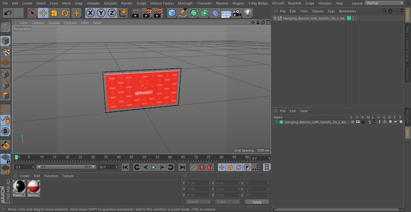Open the Bend deformer objects
This screenshot has height=212, width=411.
pos(215,13)
